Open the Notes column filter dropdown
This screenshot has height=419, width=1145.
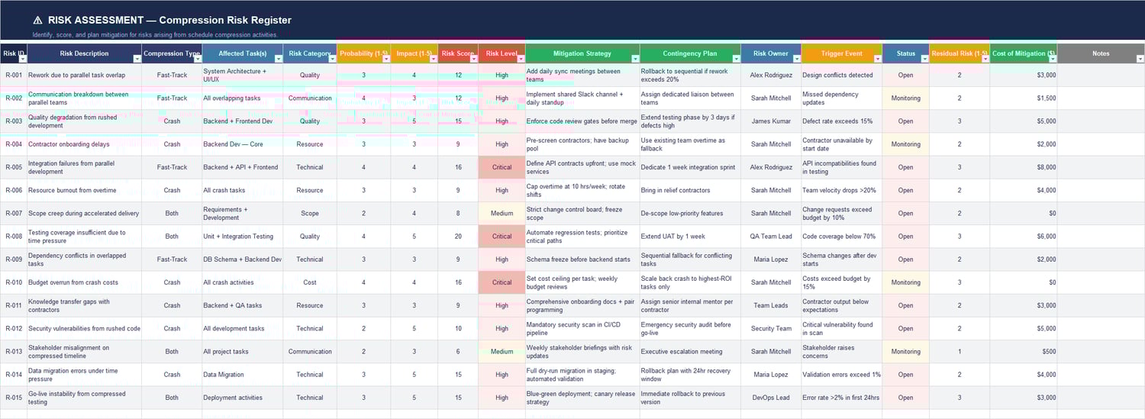pos(1140,58)
